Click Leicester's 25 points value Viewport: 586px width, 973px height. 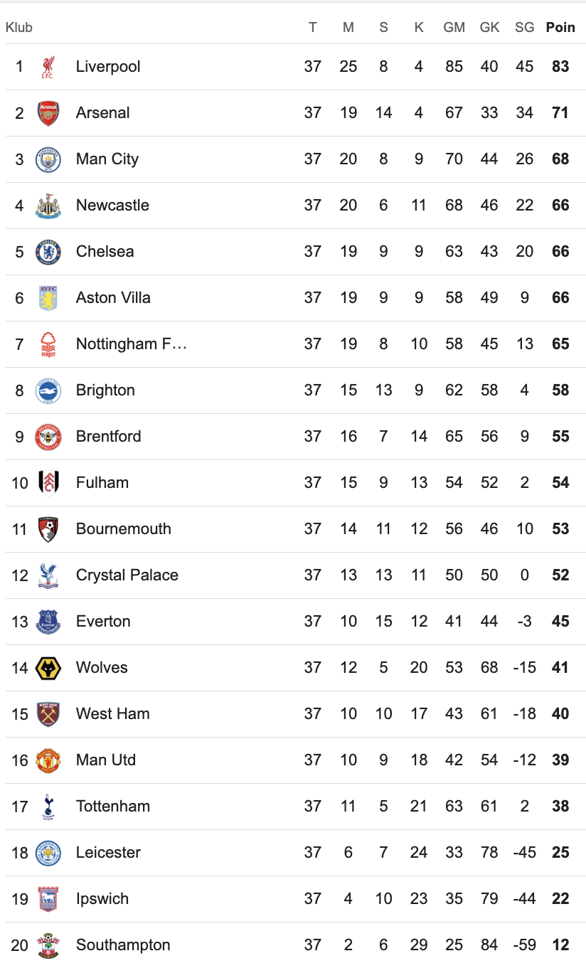point(560,853)
